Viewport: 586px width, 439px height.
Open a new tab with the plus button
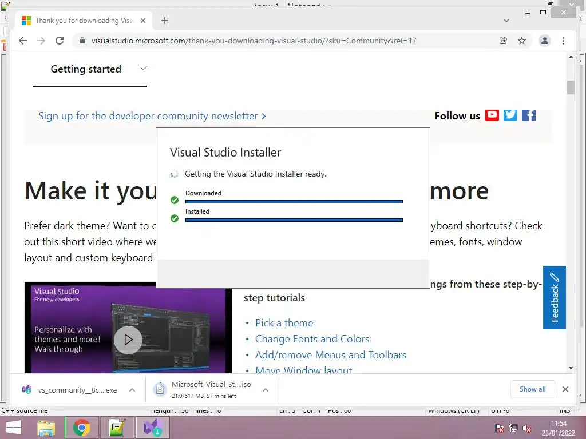(165, 21)
